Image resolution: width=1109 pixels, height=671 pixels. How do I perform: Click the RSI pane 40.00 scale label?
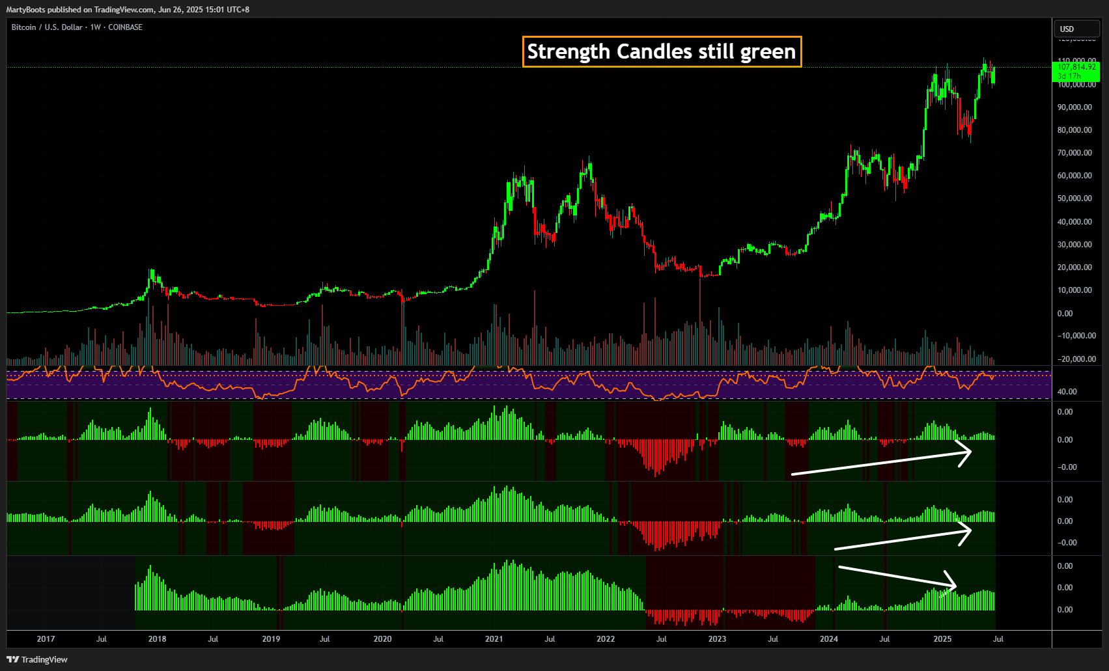click(1067, 392)
